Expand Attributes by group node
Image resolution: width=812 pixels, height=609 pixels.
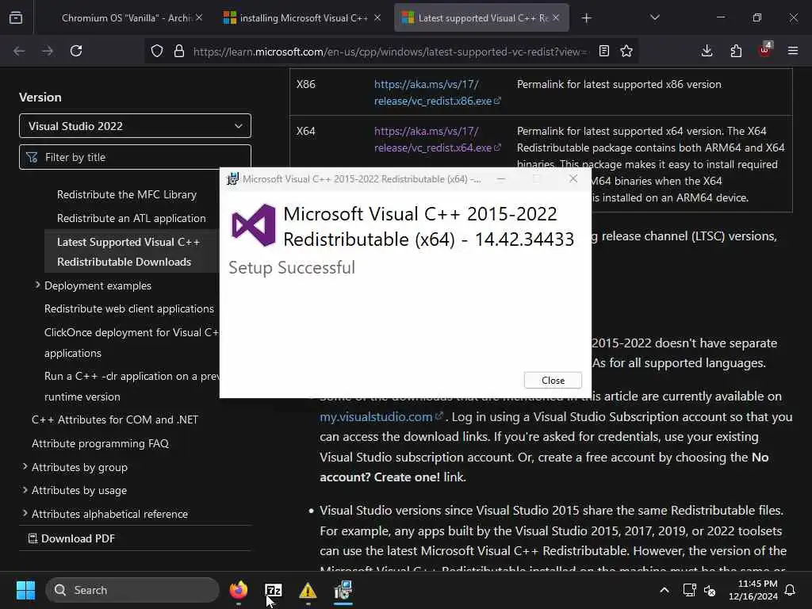[x=25, y=466]
